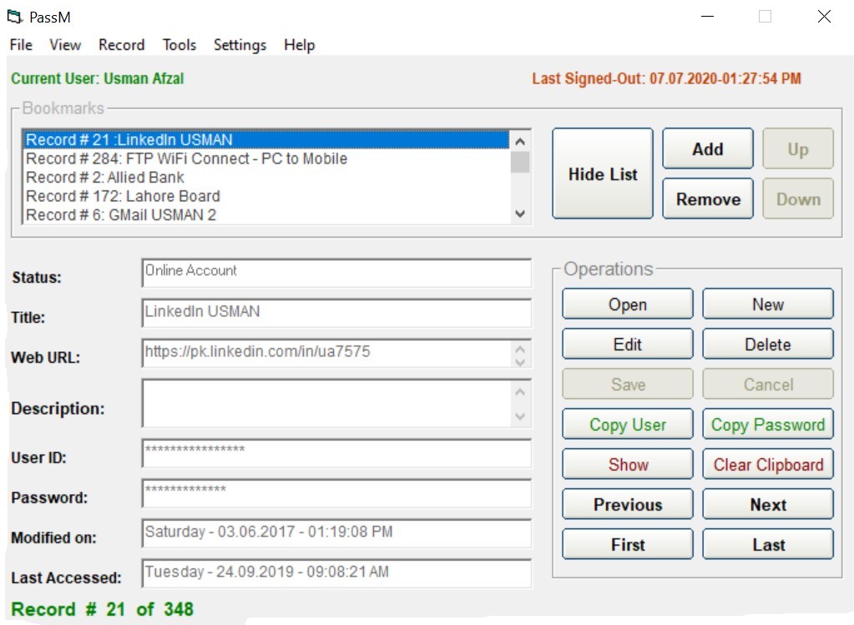This screenshot has height=625, width=854.
Task: Click the PassM app icon in title bar
Action: [x=13, y=17]
